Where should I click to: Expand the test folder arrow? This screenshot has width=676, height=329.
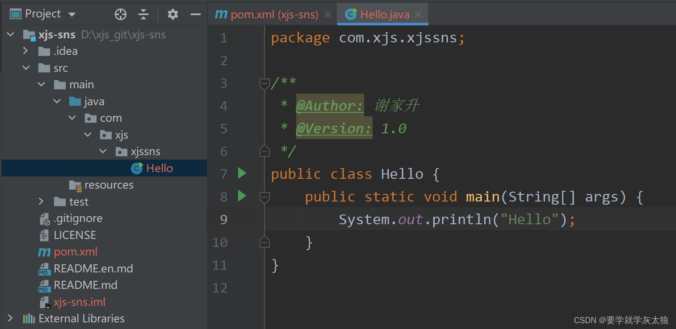[x=41, y=202]
